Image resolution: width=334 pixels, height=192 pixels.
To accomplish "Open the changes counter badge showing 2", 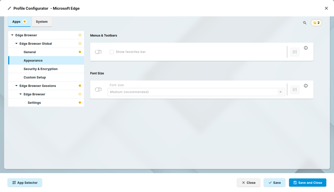I will (x=316, y=23).
